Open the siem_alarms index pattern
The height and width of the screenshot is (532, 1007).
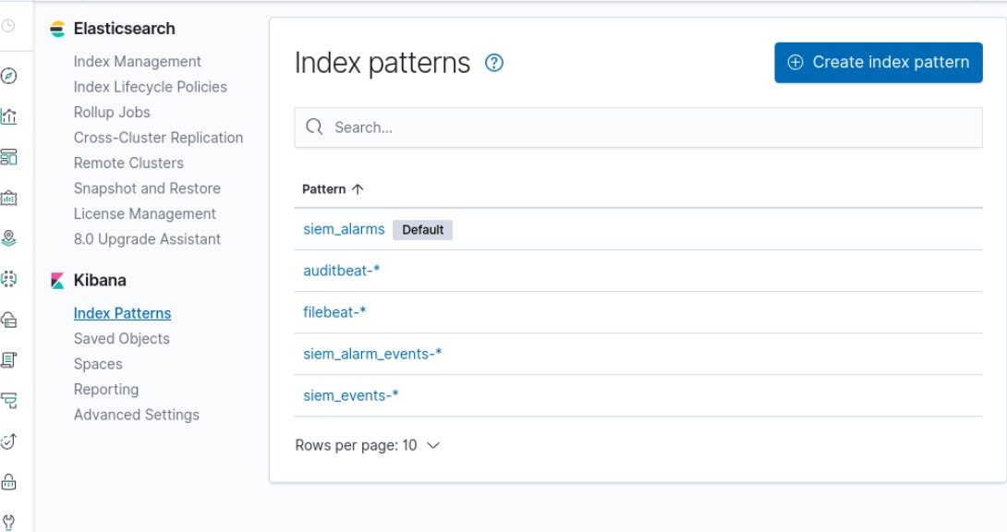[x=344, y=229]
